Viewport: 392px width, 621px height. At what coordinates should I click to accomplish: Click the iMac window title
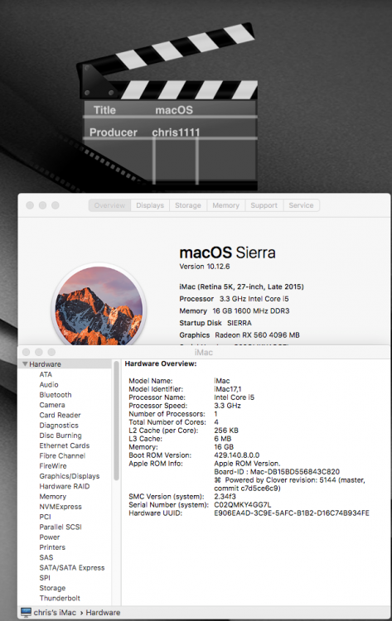point(203,352)
